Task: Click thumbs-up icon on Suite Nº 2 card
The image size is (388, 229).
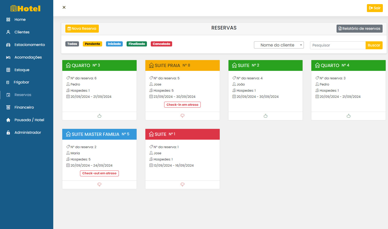Action: [x=266, y=116]
